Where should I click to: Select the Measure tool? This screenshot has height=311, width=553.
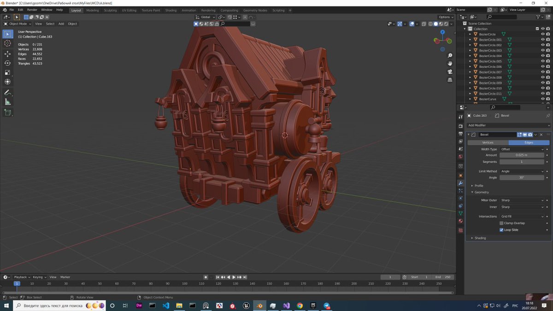pos(8,102)
